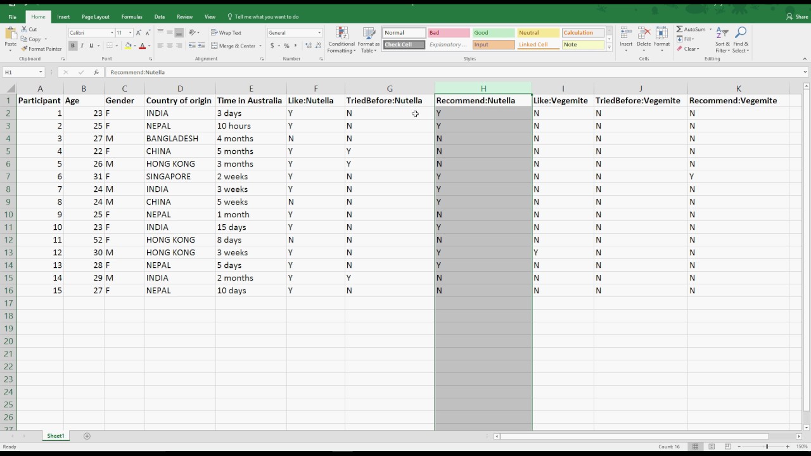Switch to the Data tab
The width and height of the screenshot is (811, 456).
pos(160,17)
